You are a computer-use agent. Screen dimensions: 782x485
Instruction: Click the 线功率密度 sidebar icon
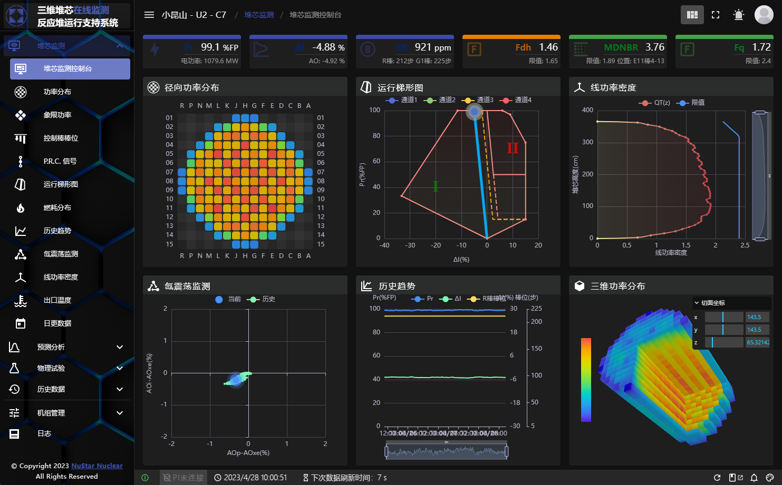(21, 277)
